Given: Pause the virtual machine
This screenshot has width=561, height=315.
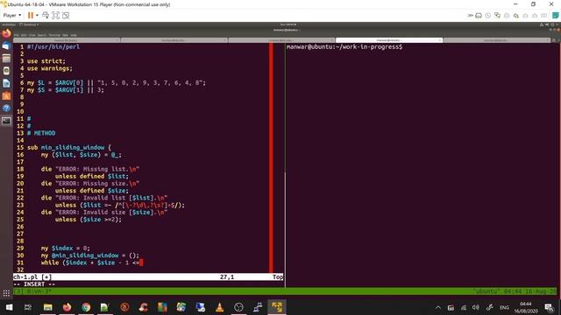Looking at the screenshot, I should pyautogui.click(x=31, y=16).
